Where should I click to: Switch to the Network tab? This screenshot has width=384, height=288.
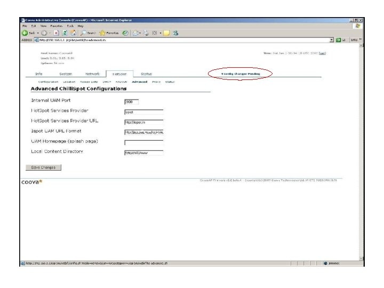coord(92,74)
